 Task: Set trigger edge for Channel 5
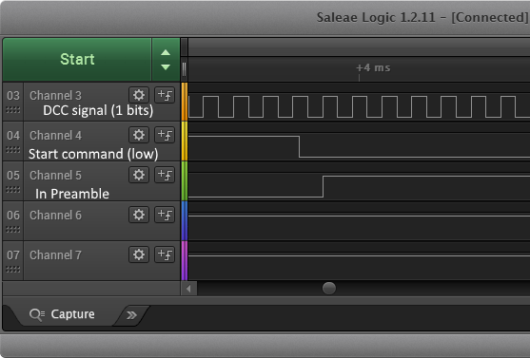[x=165, y=175]
